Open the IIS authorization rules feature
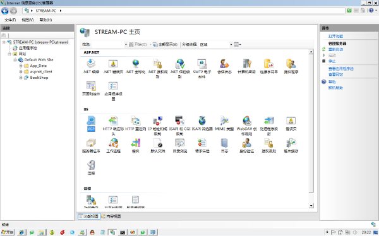 [269, 146]
